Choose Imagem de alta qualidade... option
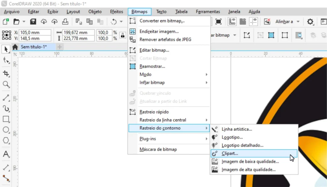The height and width of the screenshot is (187, 327). tap(254, 170)
